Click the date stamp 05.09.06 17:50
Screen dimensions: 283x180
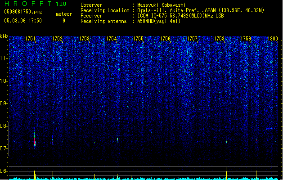coord(23,21)
